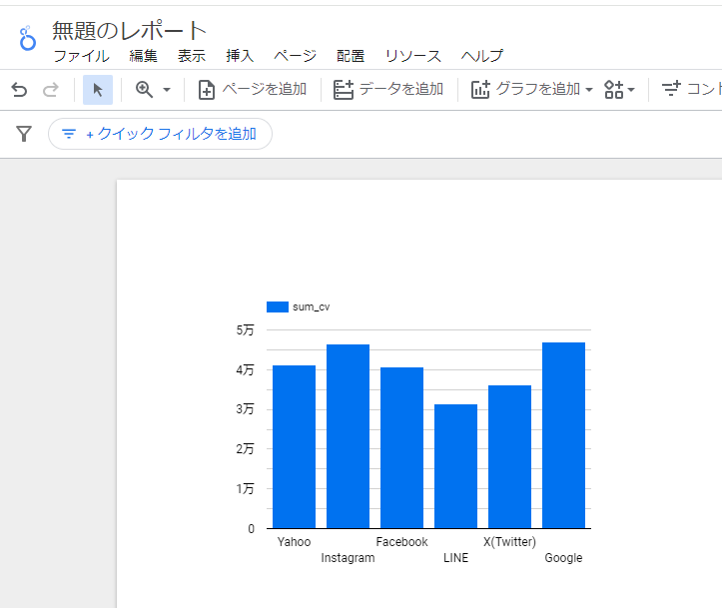Click the データを追加 (add data) button
This screenshot has height=608, width=722.
coord(388,90)
